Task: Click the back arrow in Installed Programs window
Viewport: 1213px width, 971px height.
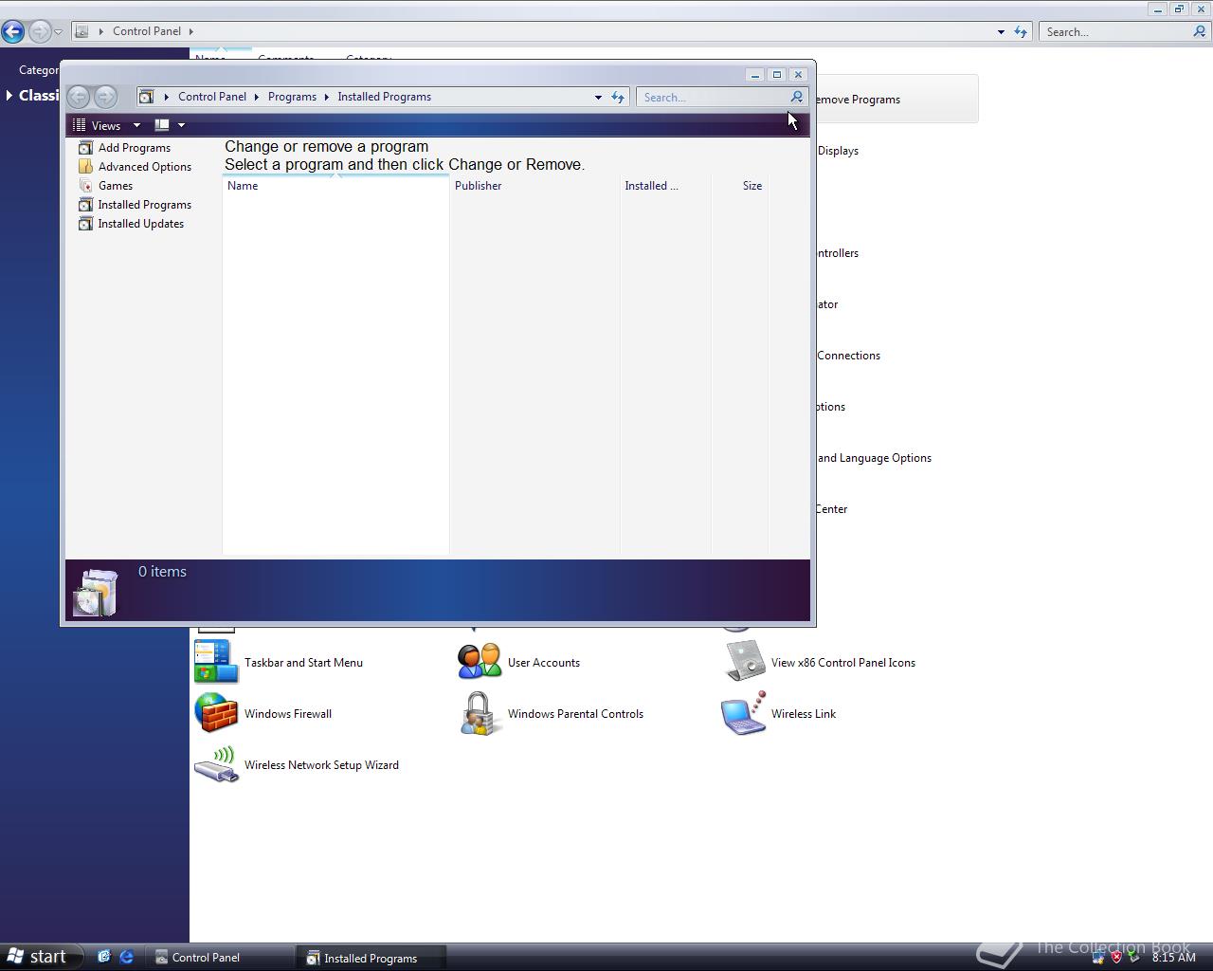Action: (x=79, y=97)
